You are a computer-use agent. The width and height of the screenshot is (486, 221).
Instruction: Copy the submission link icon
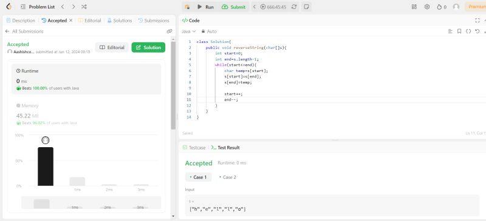click(169, 31)
